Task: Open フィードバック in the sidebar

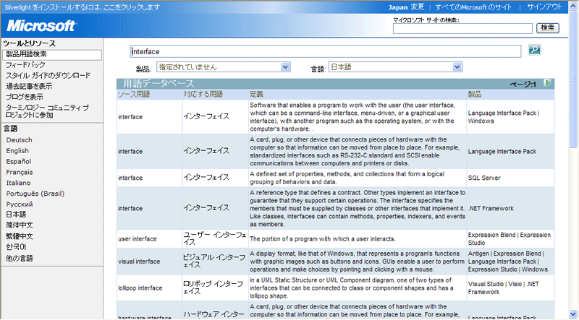Action: pos(25,65)
